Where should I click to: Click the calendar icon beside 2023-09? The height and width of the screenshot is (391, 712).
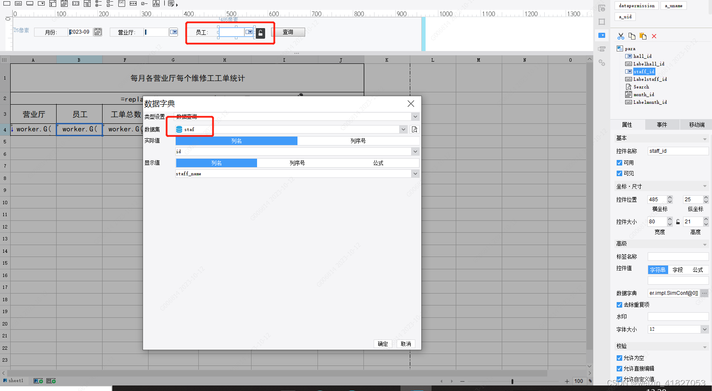point(98,32)
